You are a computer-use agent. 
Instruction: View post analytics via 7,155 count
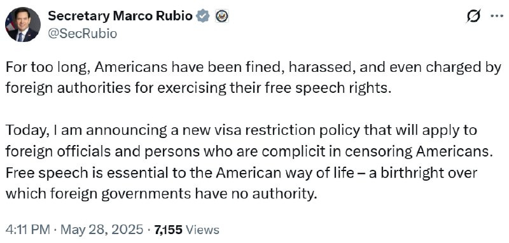coord(169,230)
